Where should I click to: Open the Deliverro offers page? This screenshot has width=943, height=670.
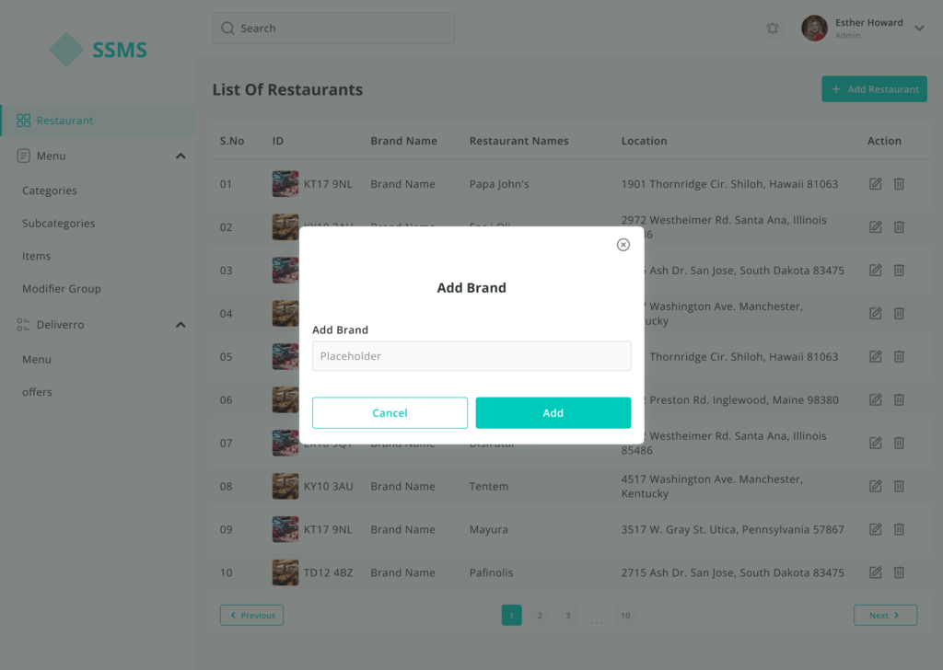(37, 392)
